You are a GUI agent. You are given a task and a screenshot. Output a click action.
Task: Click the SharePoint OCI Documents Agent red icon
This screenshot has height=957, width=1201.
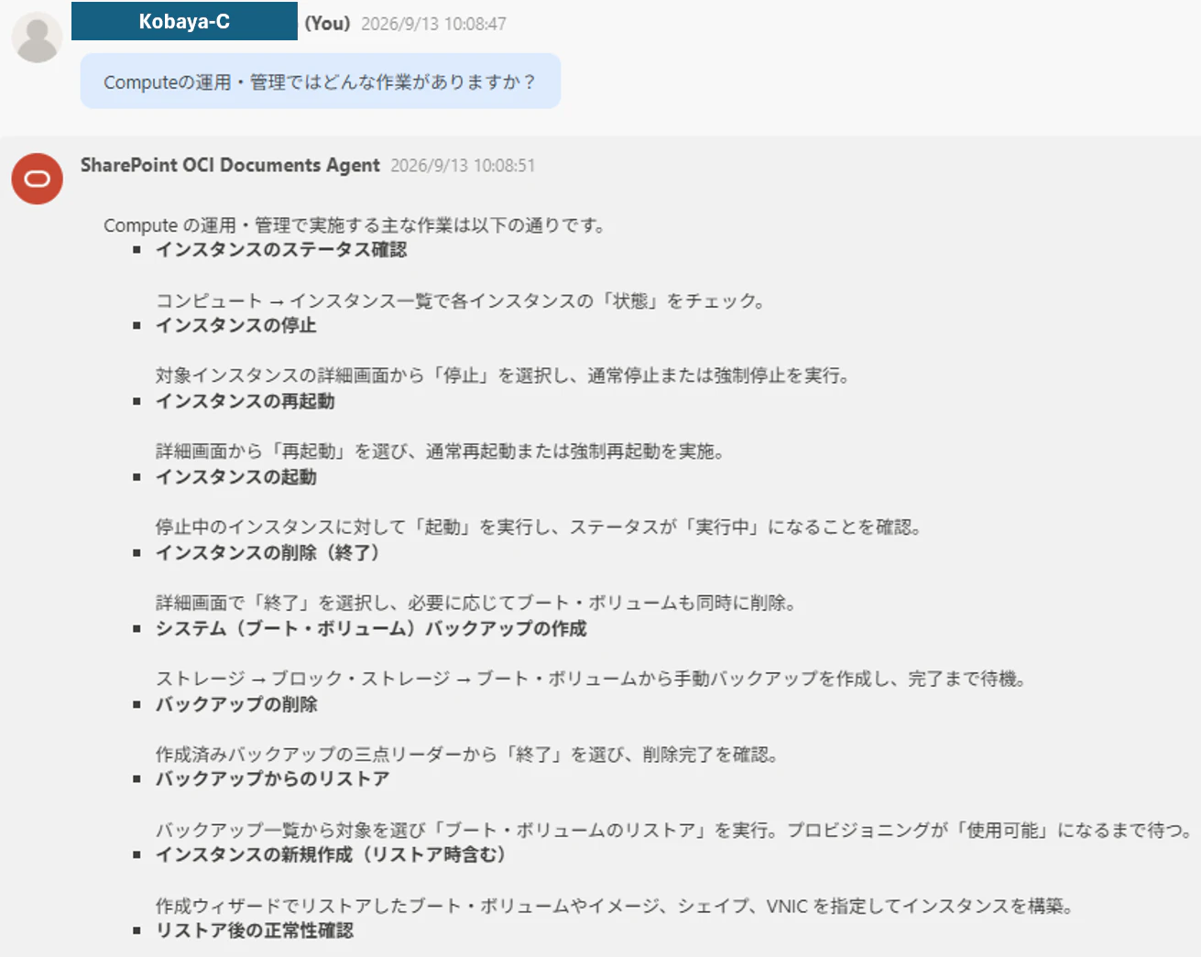[37, 179]
